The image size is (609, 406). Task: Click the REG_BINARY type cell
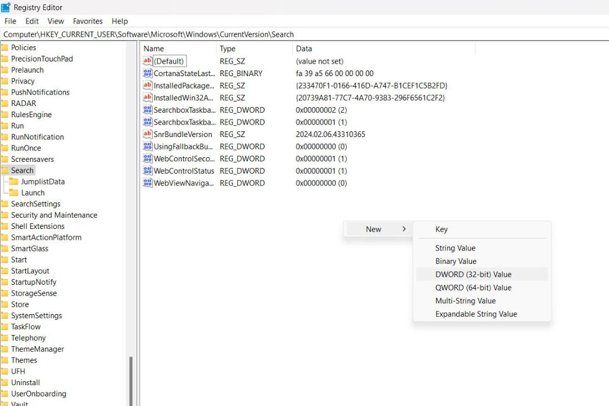241,73
